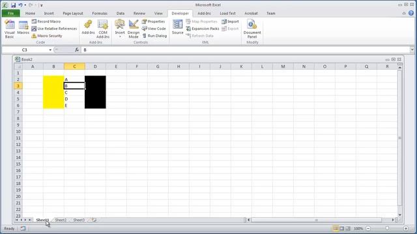Image resolution: width=417 pixels, height=234 pixels.
Task: Switch to Sheet2 tab
Action: pyautogui.click(x=61, y=220)
